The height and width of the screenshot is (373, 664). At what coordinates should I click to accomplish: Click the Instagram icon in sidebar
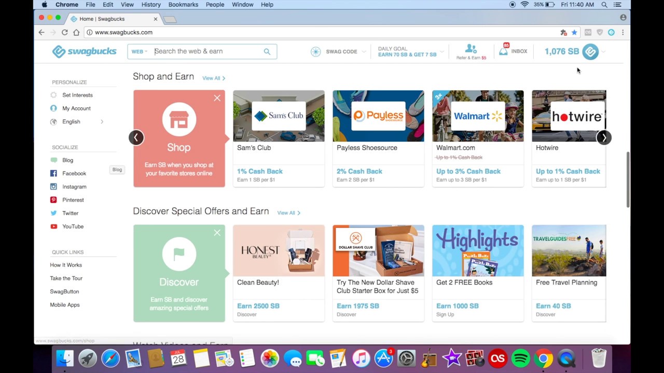[x=53, y=187]
